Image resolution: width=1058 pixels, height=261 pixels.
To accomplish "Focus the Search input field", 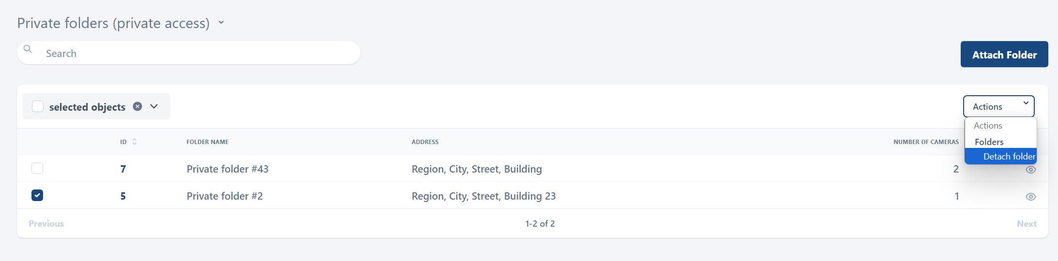I will coord(194,53).
